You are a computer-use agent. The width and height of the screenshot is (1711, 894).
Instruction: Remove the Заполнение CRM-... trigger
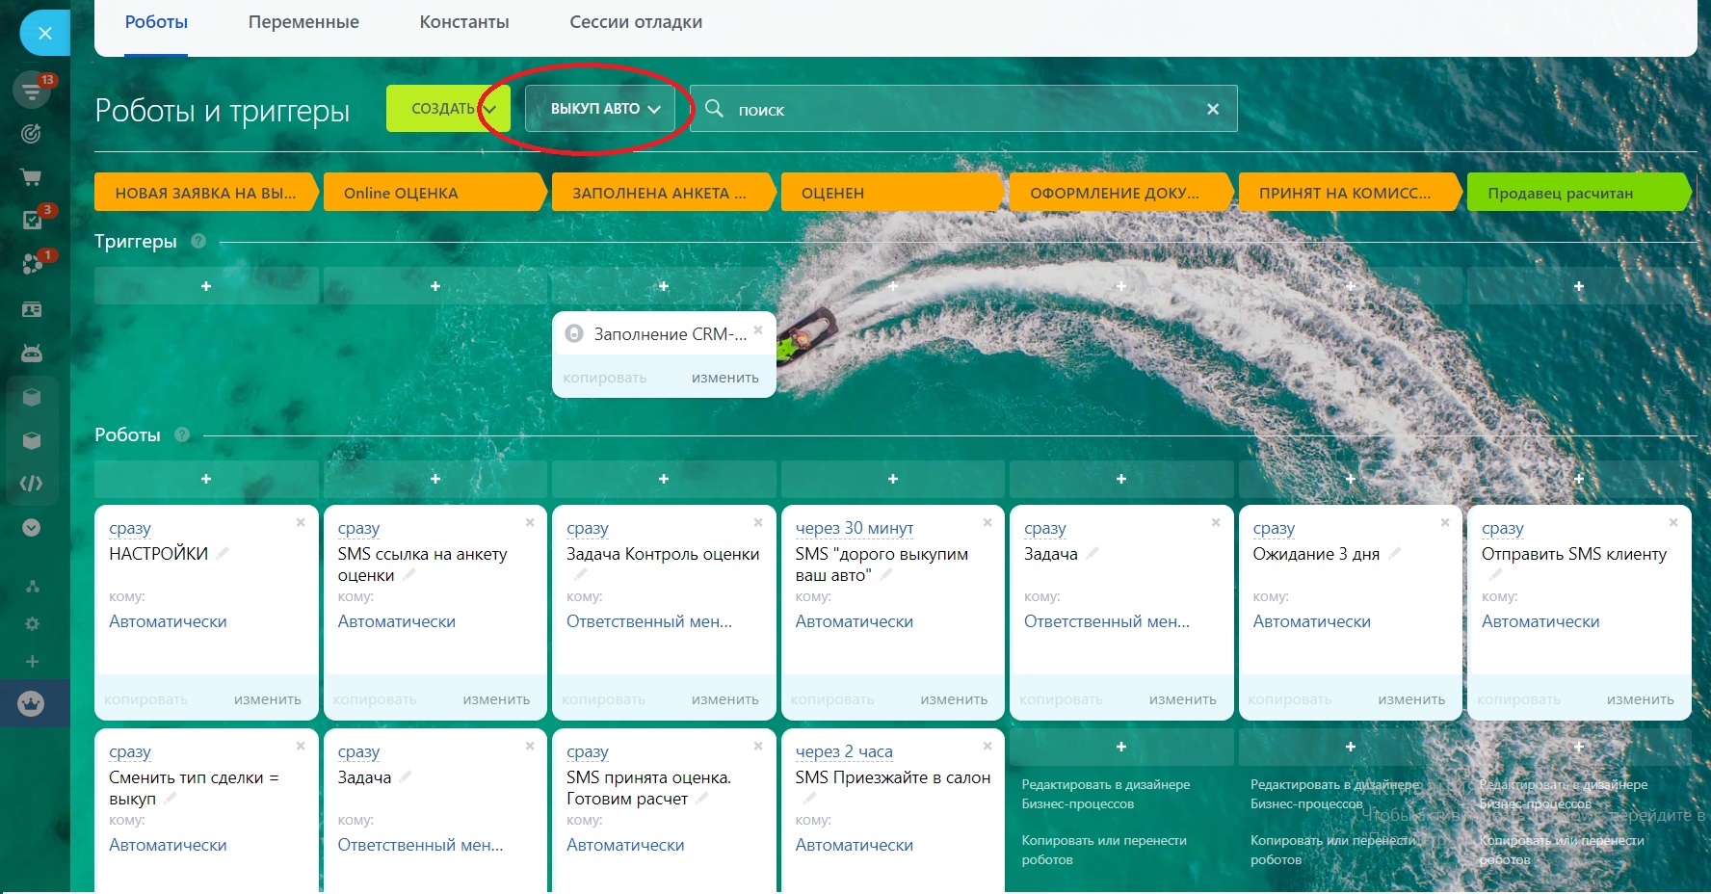point(758,330)
